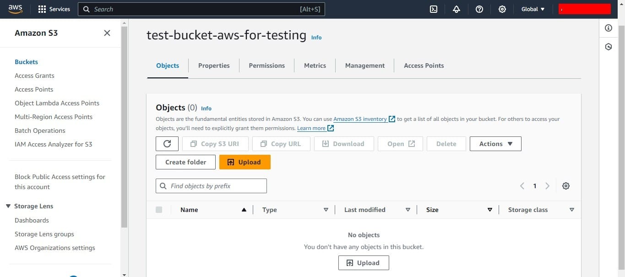Open the Amazon S3 inventory link
Viewport: 625px width, 277px height.
tap(364, 119)
